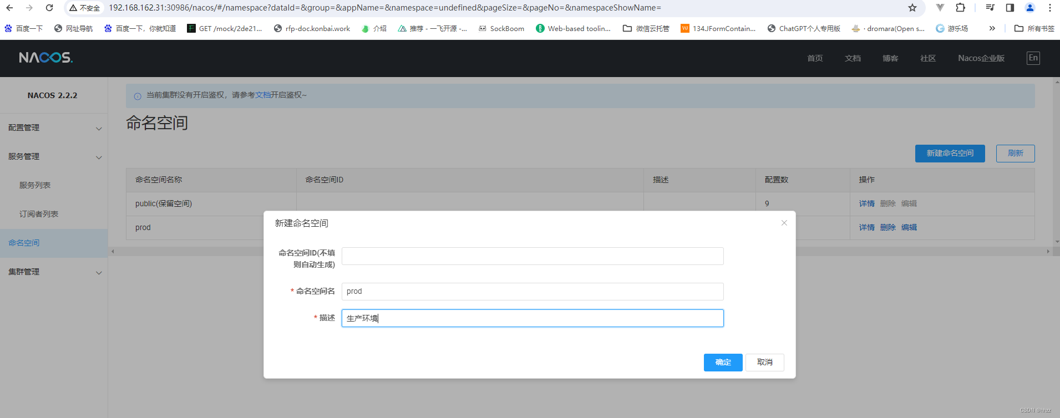Reload the page with refresh icon
Screen dimensions: 1060x418
49,8
